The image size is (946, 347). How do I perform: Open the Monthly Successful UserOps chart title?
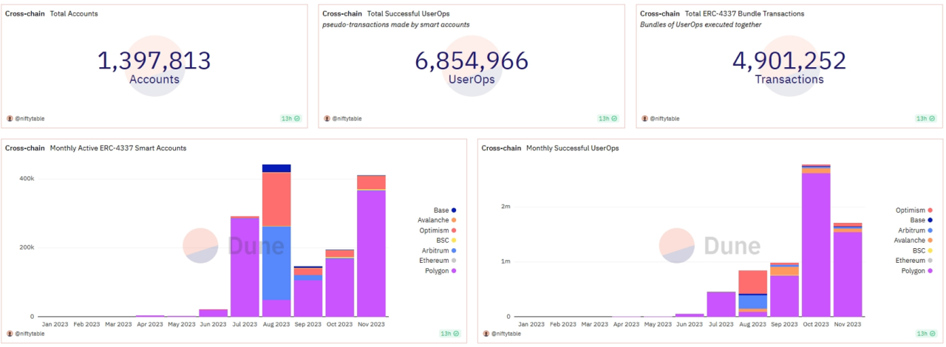[573, 148]
